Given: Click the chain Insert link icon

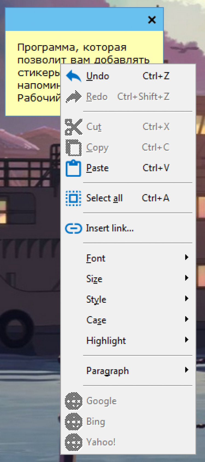Looking at the screenshot, I should point(74,229).
